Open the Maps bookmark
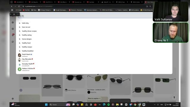Viewport: 190px width, 107px height. click(x=34, y=10)
